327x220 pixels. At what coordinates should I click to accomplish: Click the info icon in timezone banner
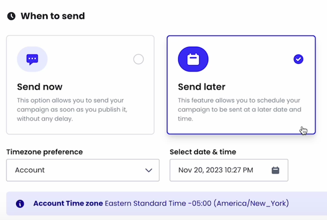[20, 204]
